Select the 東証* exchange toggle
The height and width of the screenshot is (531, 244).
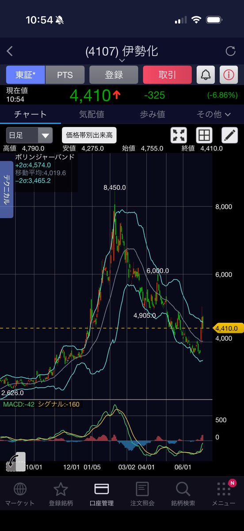click(26, 75)
